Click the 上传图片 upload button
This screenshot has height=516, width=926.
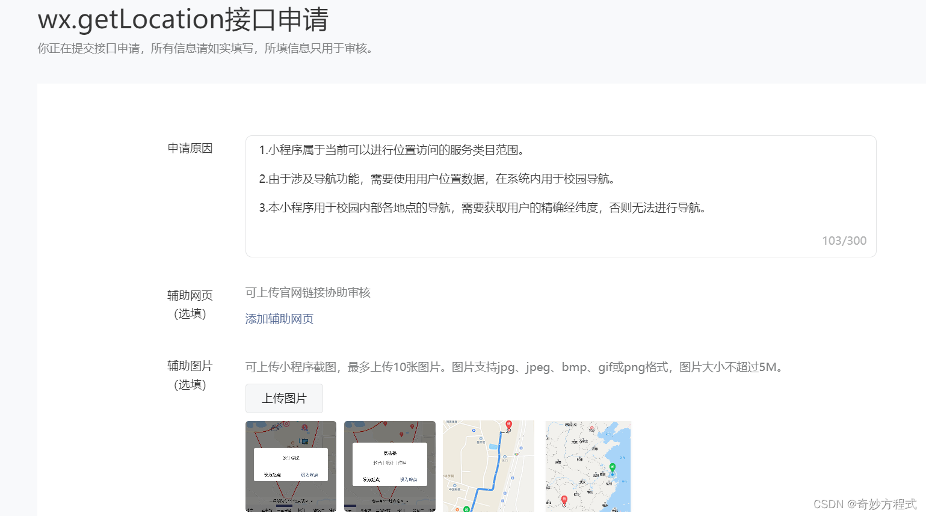(283, 398)
